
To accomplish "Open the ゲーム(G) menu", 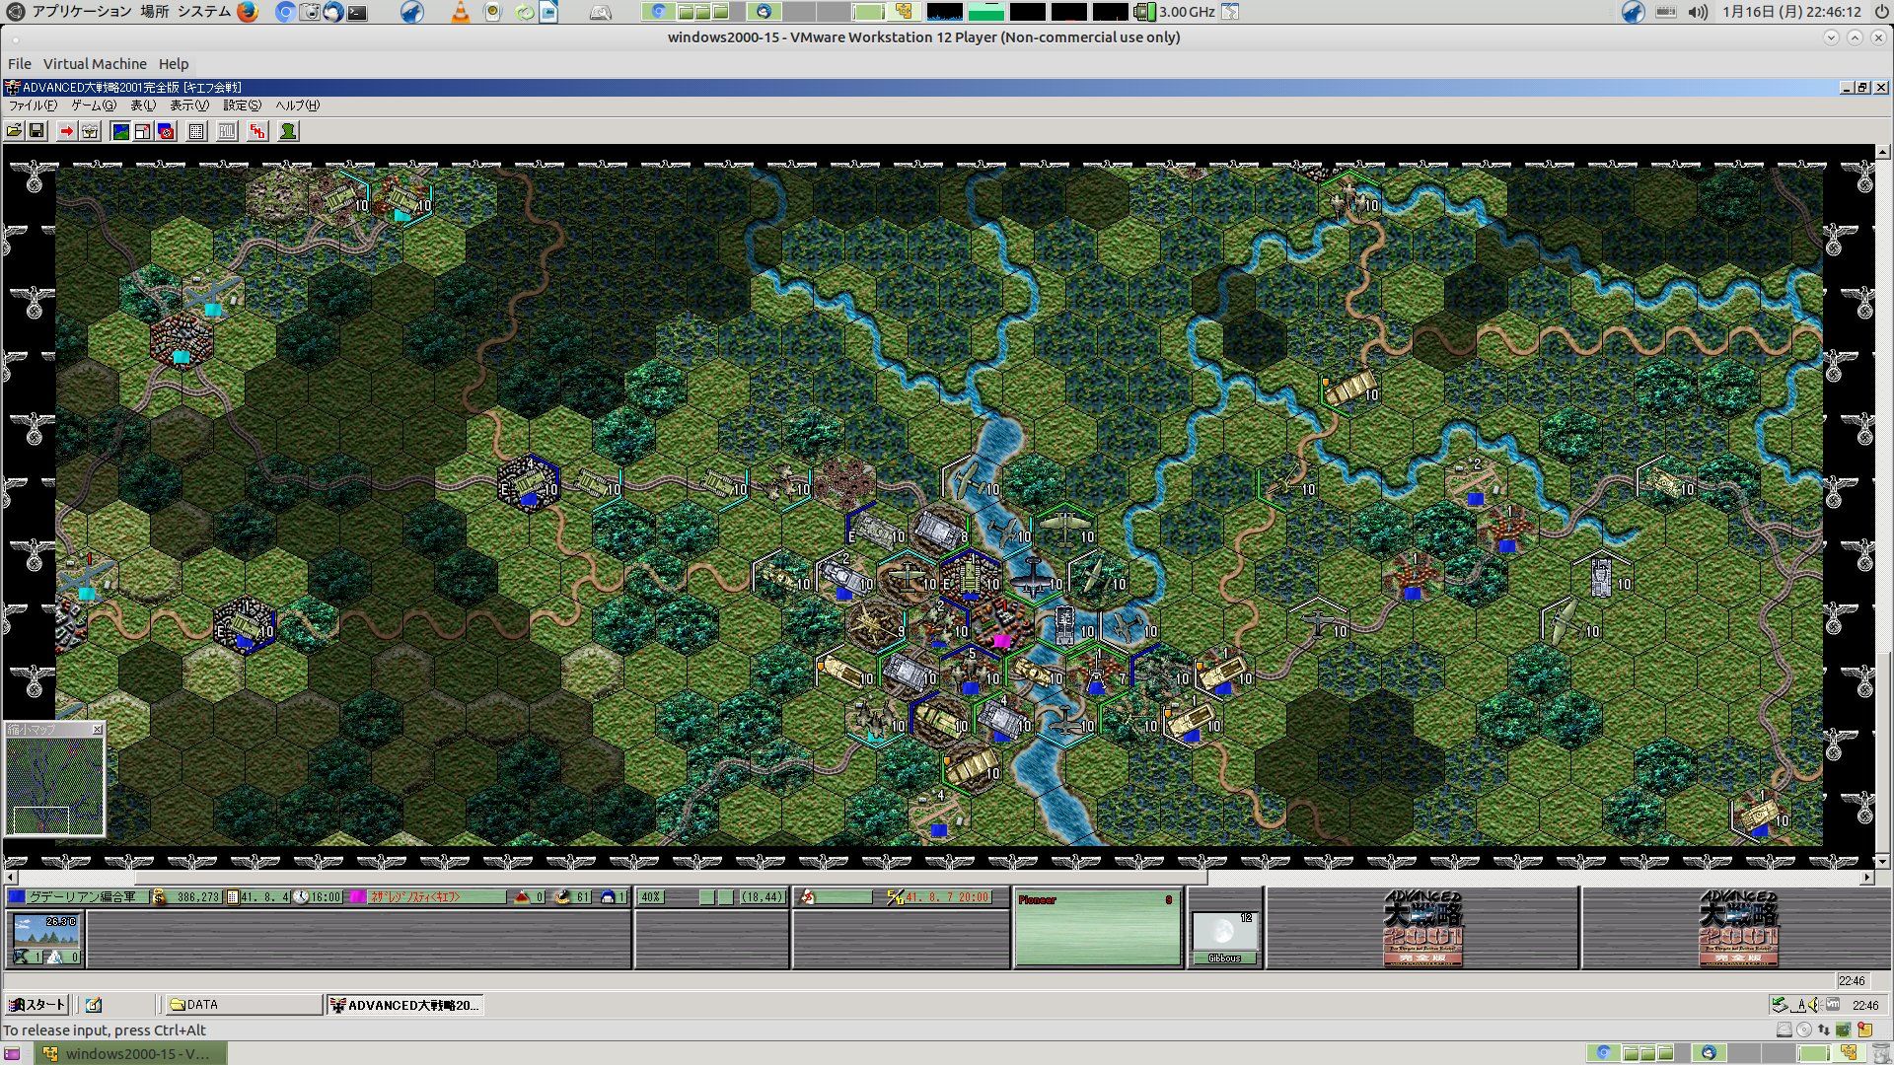I will click(94, 106).
